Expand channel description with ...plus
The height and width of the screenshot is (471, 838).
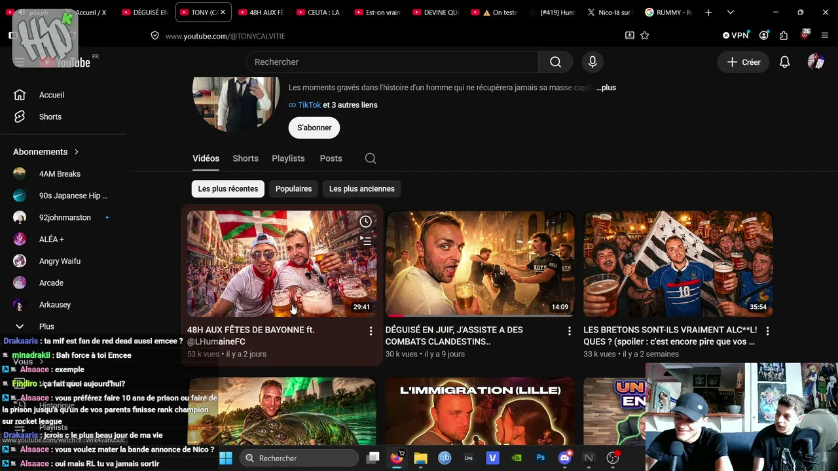(x=606, y=88)
